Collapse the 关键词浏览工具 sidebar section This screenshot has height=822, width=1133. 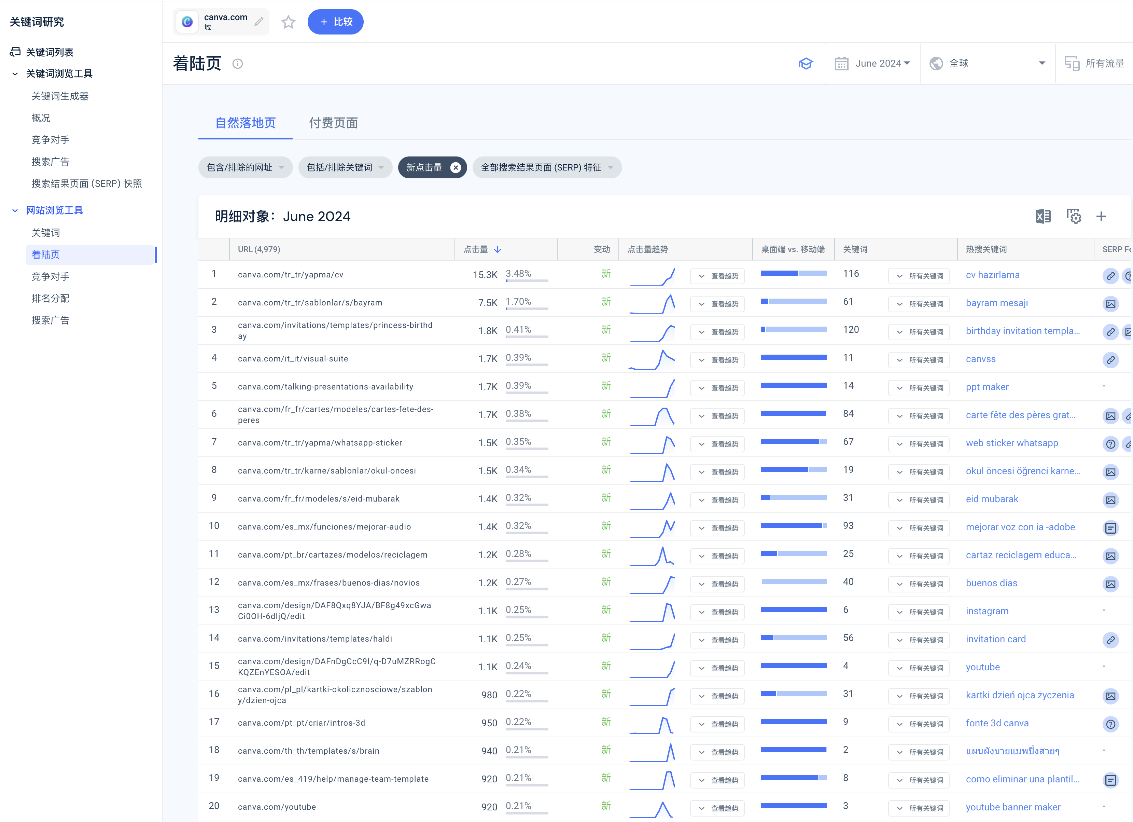[15, 74]
